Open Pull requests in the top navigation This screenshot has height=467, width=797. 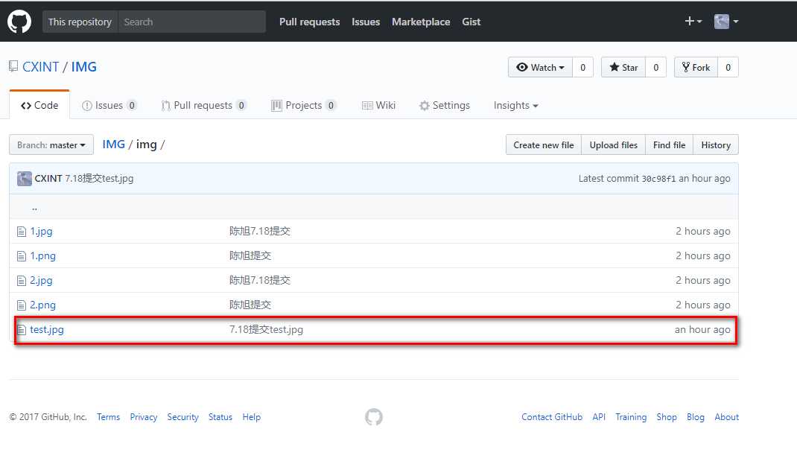click(310, 22)
